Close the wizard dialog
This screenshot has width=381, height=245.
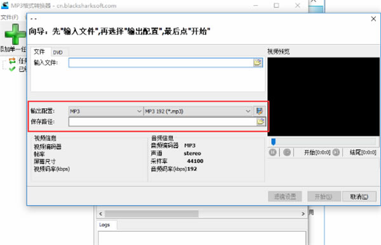(373, 19)
